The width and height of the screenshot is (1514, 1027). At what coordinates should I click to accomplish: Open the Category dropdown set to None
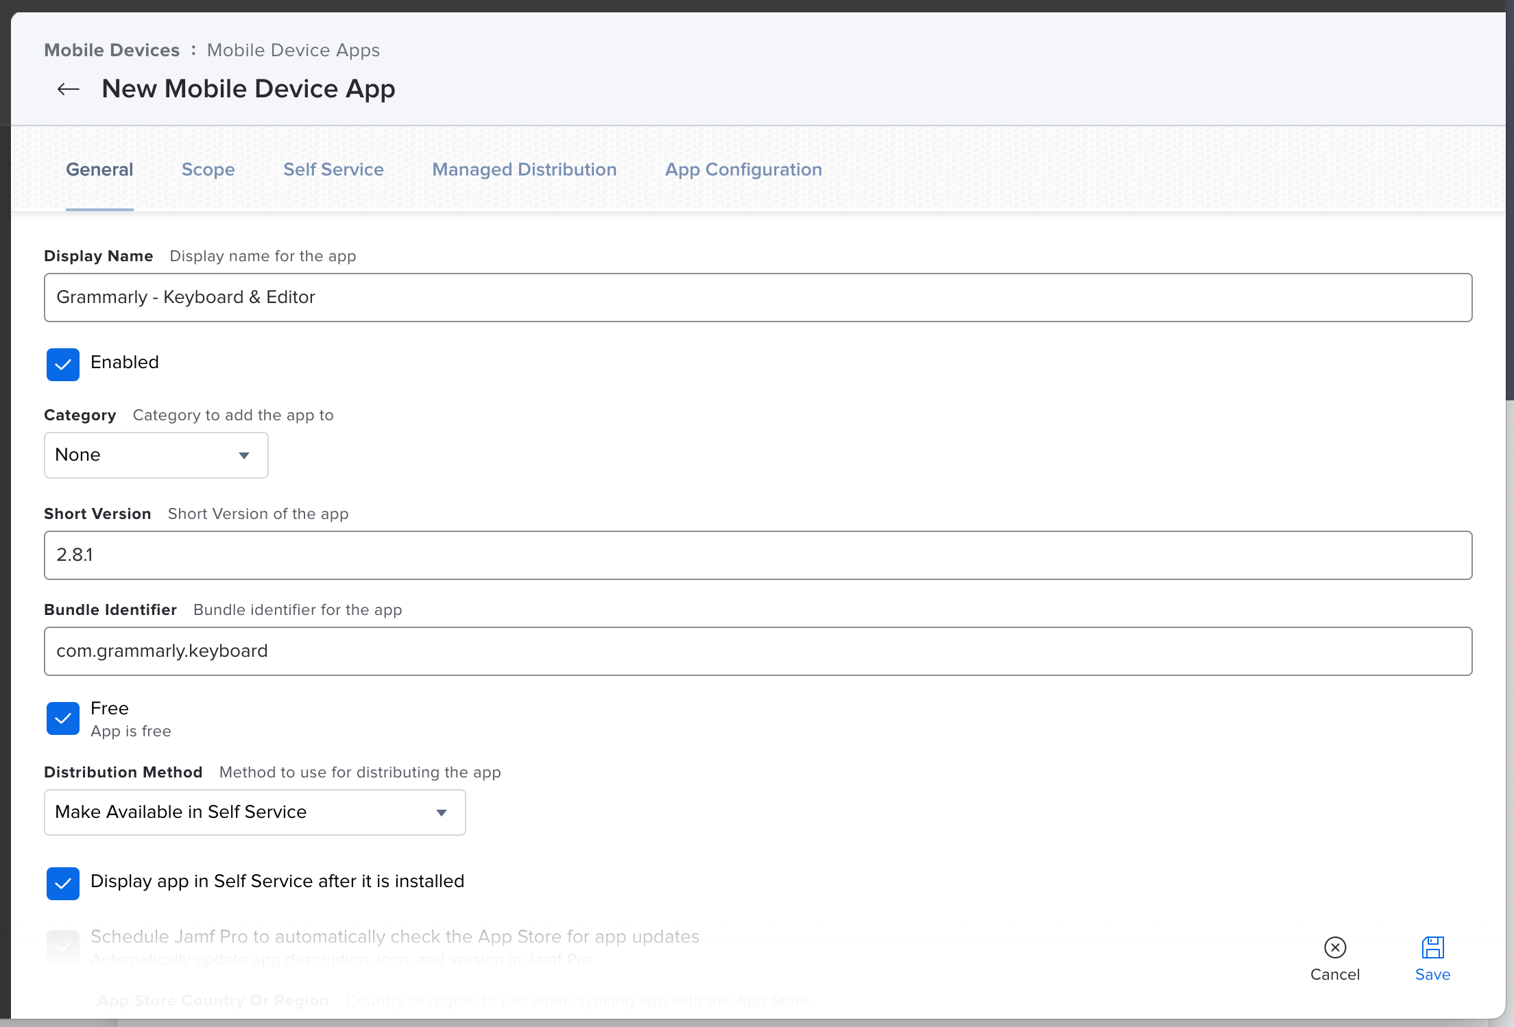156,455
